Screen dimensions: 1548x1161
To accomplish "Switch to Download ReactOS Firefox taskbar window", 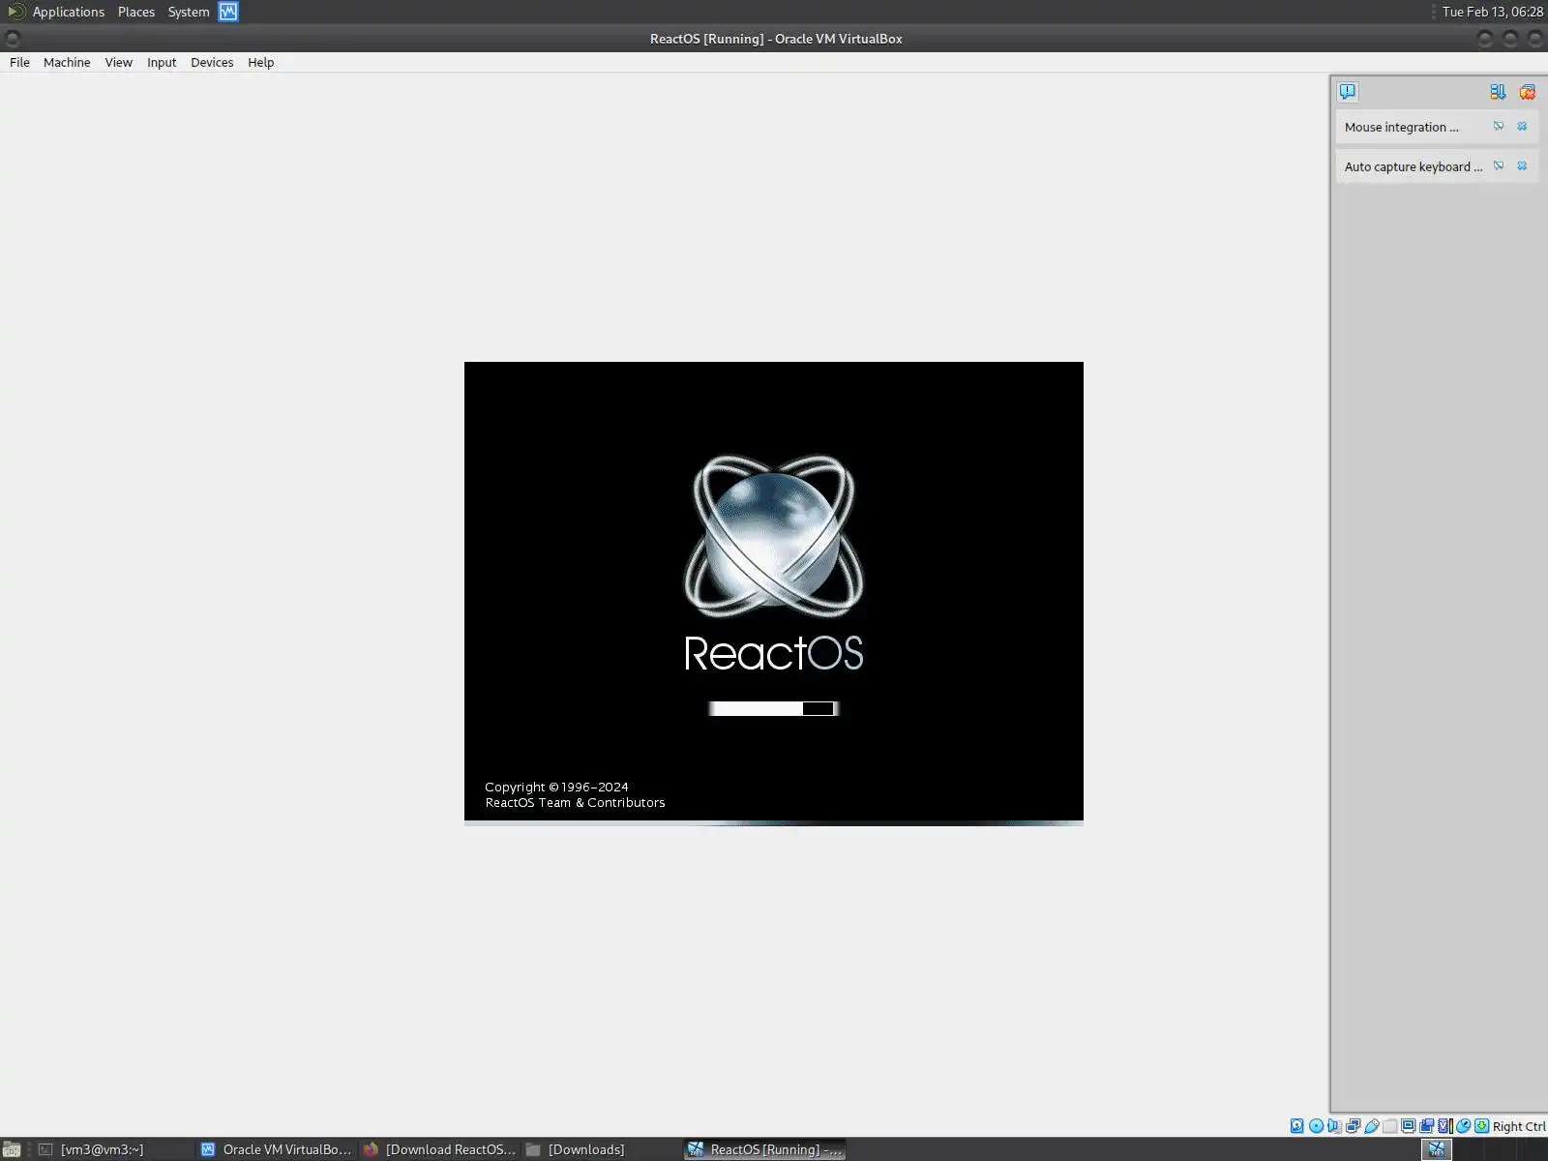I will pos(439,1149).
